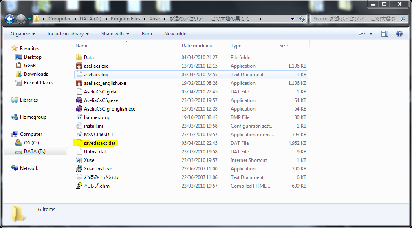Click the Xuse_Inst.exe installer icon
The height and width of the screenshot is (228, 412).
point(79,169)
